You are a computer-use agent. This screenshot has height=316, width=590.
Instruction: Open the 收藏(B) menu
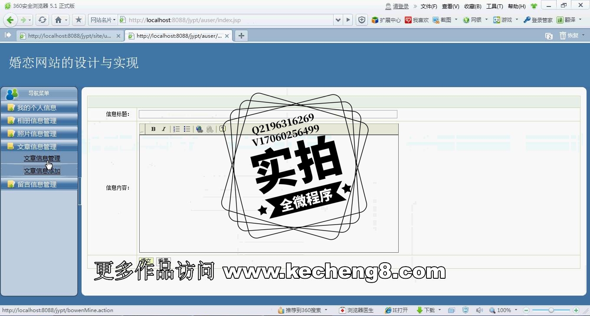coord(472,6)
